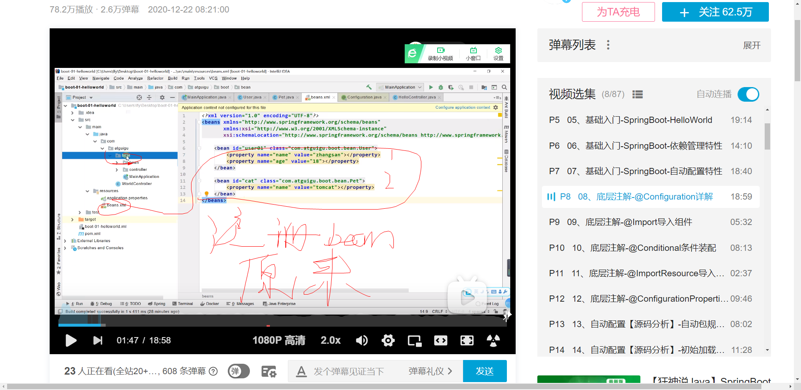Expand External Libraries node
Image resolution: width=801 pixels, height=390 pixels.
tap(65, 241)
